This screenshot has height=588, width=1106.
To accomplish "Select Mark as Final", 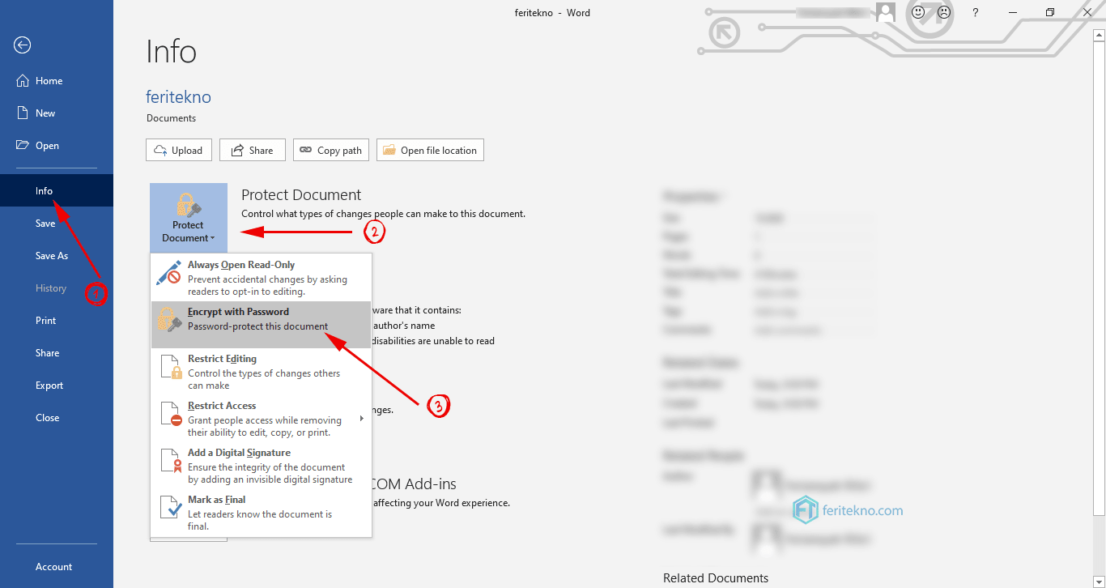I will [x=262, y=513].
